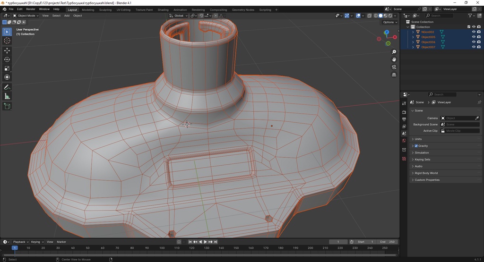Choose the Transform tool
484x262 pixels.
[7, 77]
